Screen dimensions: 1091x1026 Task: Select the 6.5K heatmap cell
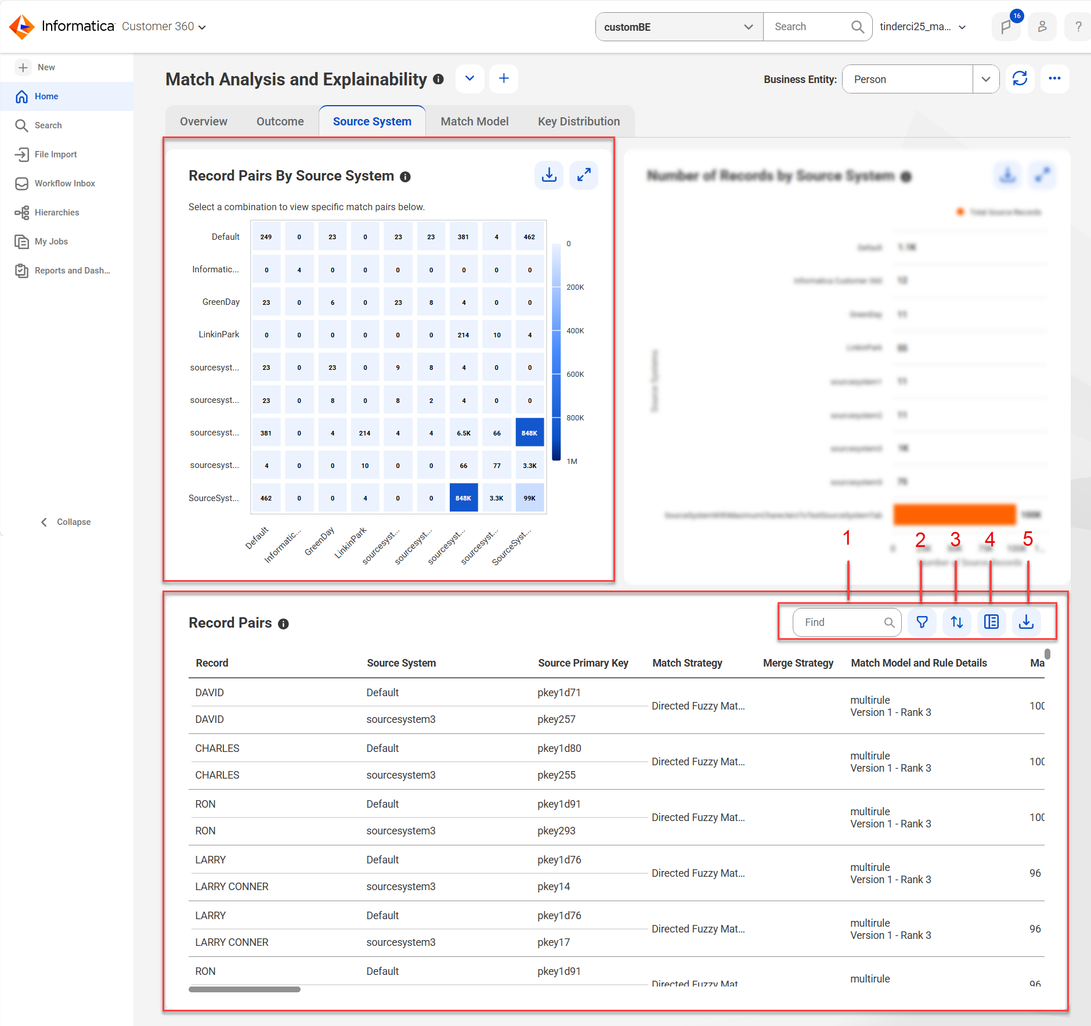point(463,433)
